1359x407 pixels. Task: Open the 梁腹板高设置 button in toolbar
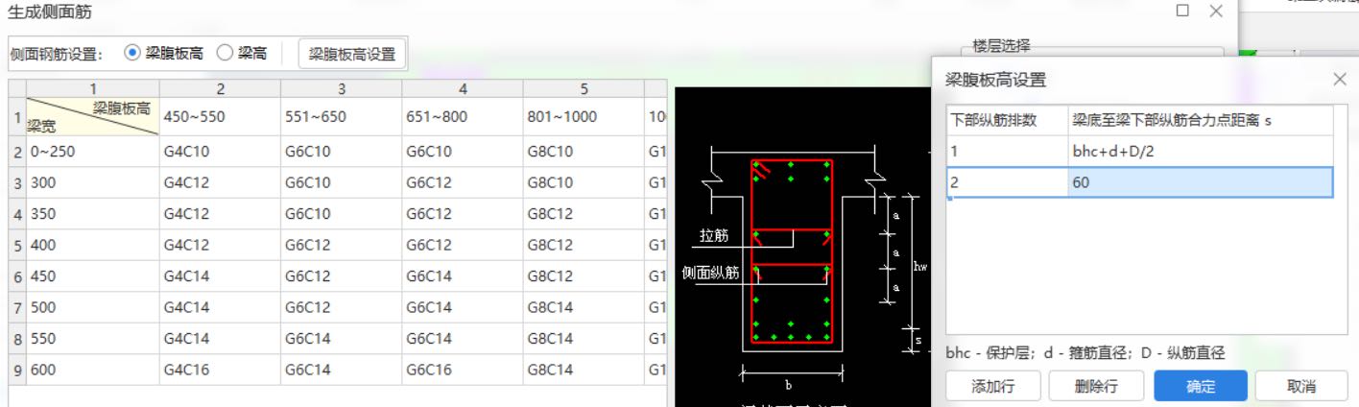pos(352,55)
